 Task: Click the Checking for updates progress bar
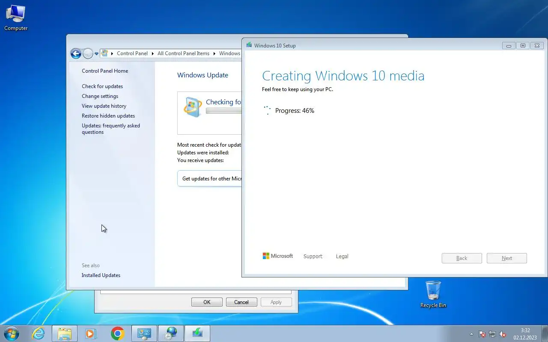coord(223,111)
